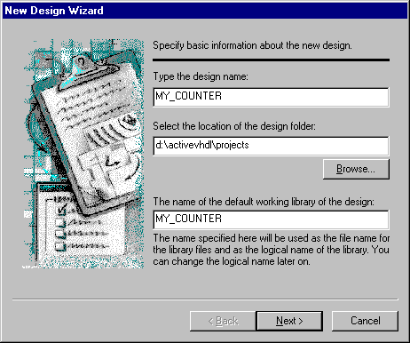Click the Next > button
This screenshot has height=343, width=410.
click(289, 321)
